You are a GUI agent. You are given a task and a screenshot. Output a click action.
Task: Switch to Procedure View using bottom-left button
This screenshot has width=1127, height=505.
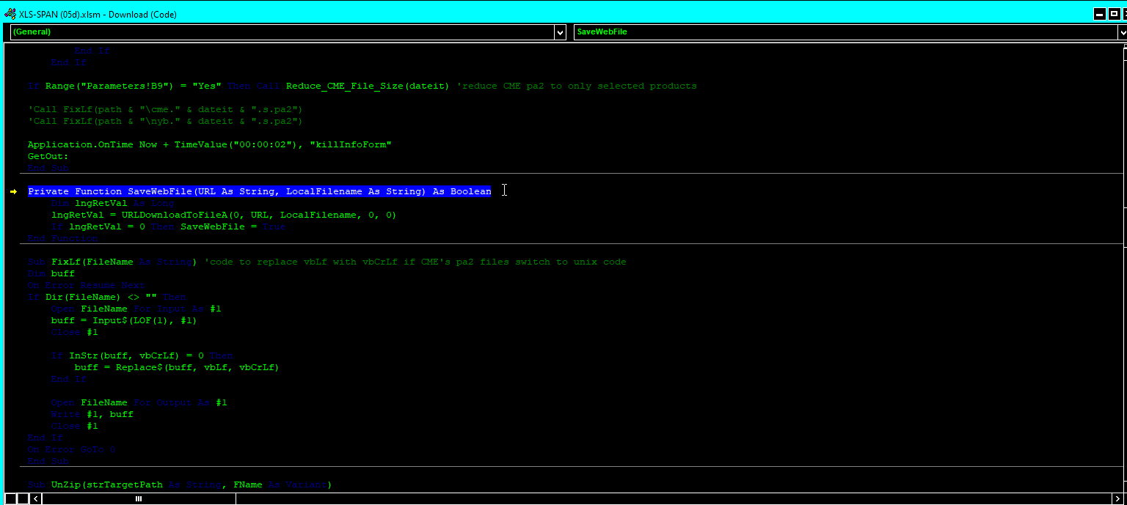pos(11,499)
